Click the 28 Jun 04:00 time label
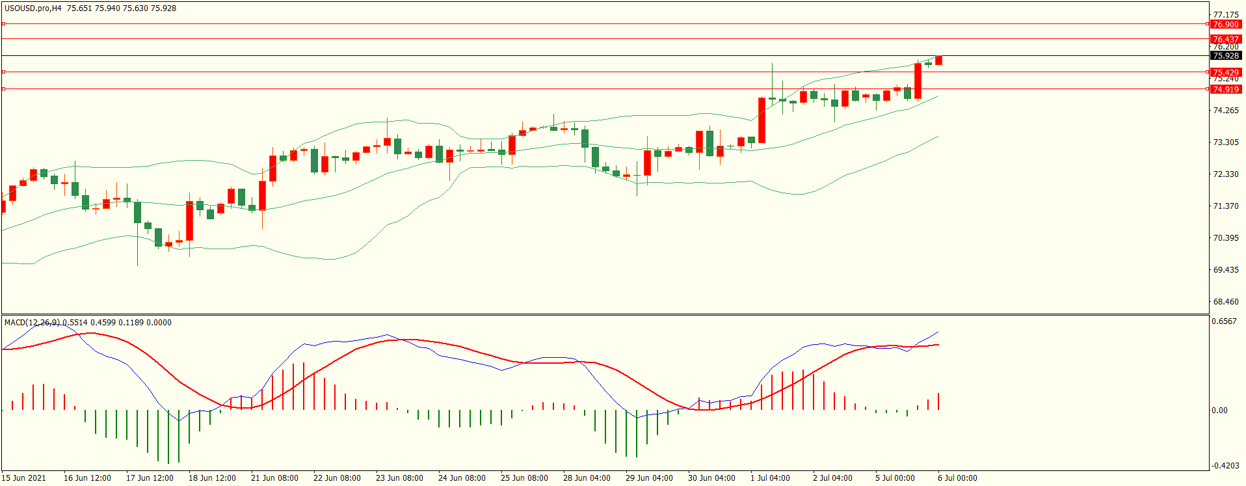The width and height of the screenshot is (1246, 486). (x=587, y=478)
